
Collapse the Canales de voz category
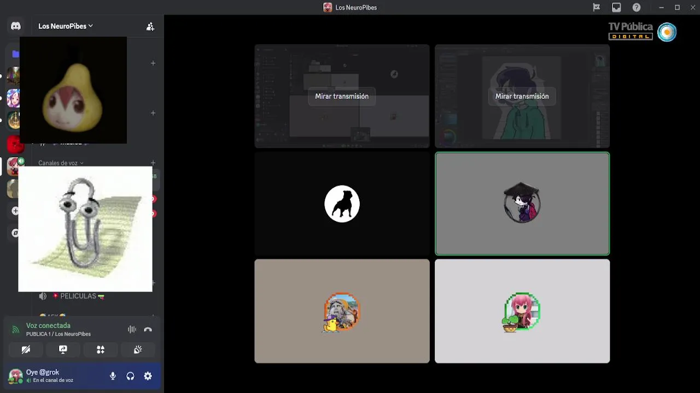tap(61, 163)
